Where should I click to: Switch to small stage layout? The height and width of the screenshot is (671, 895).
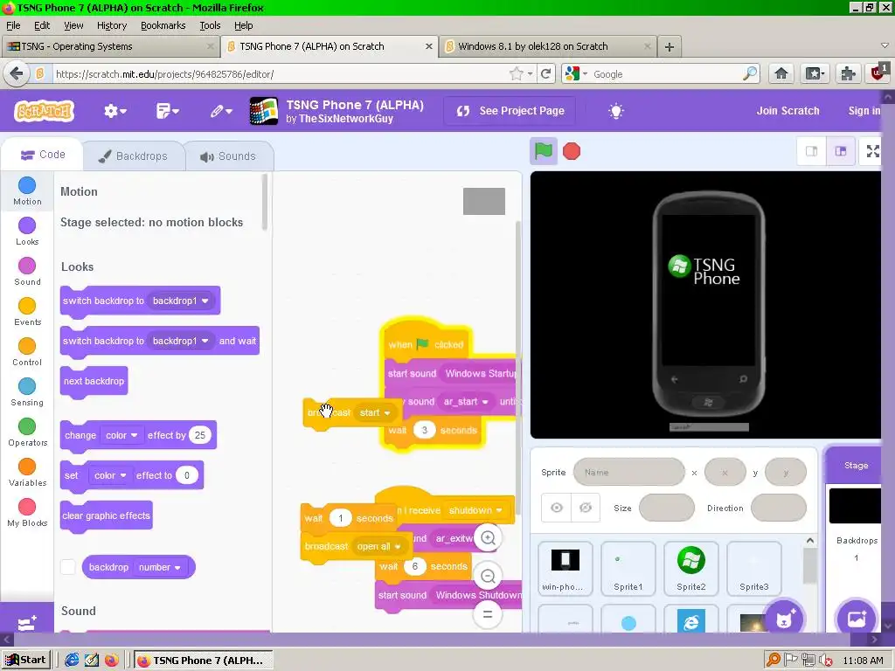pos(812,151)
